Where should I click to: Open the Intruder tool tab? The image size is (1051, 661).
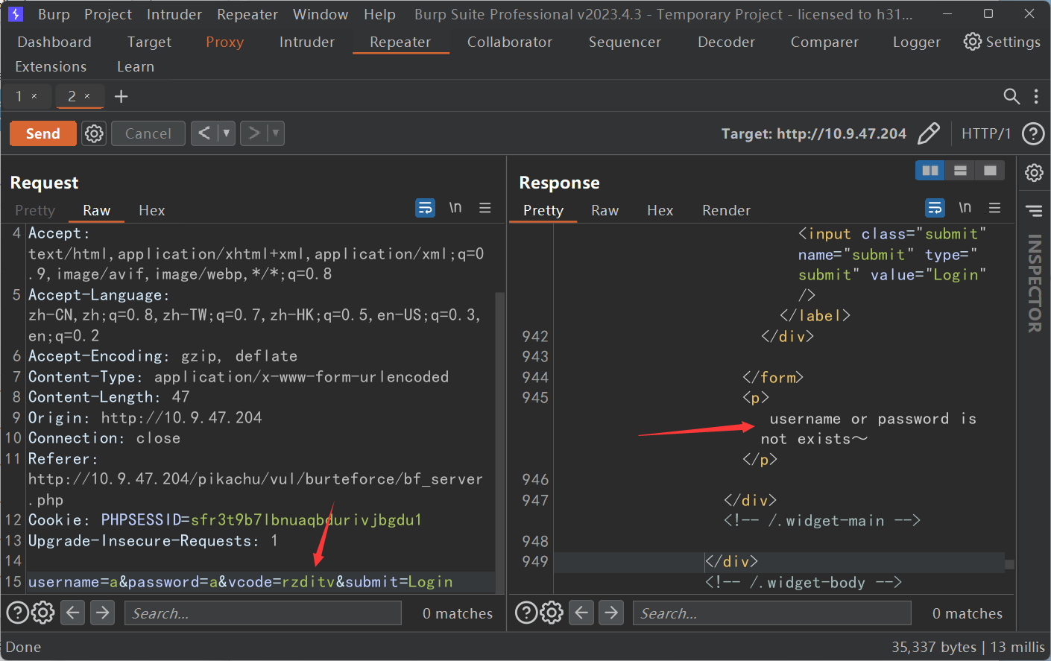[x=306, y=42]
